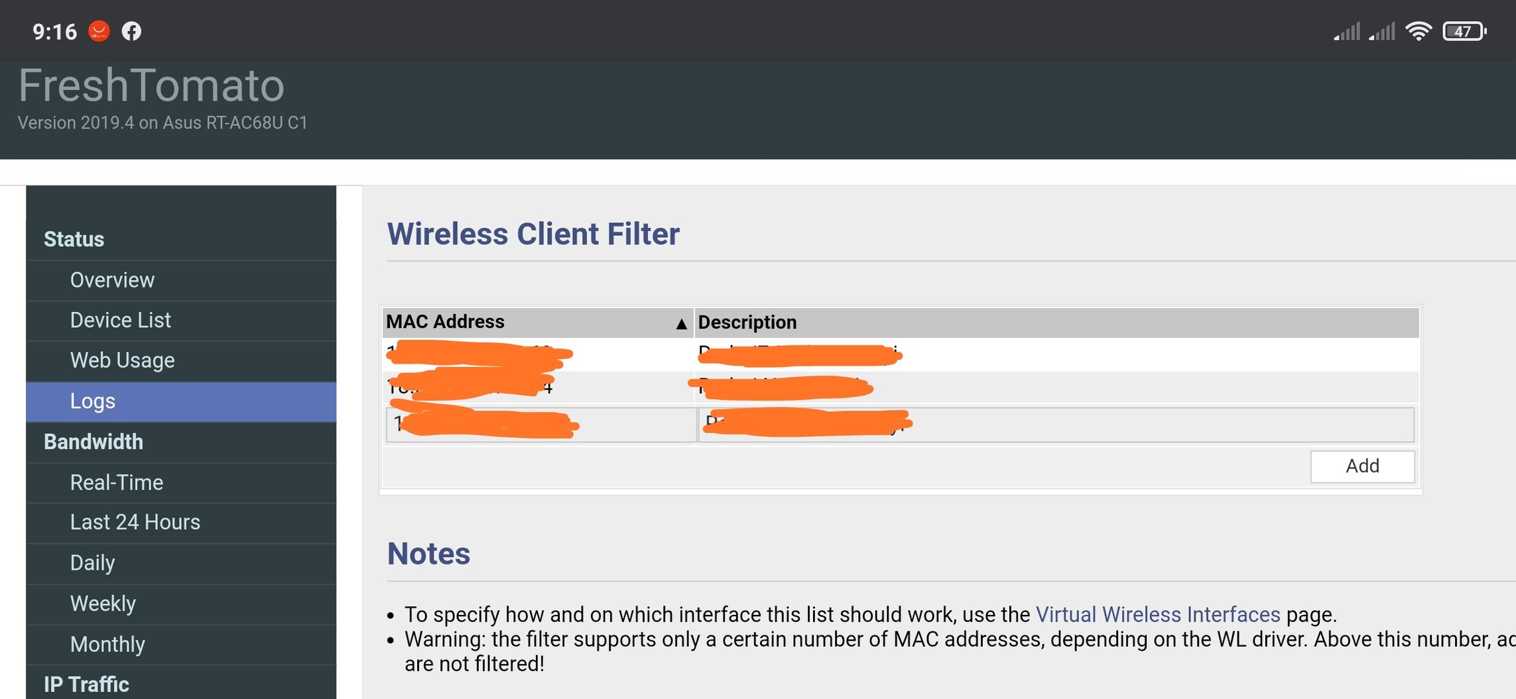The height and width of the screenshot is (699, 1516).
Task: Go to Device List
Action: pyautogui.click(x=120, y=321)
